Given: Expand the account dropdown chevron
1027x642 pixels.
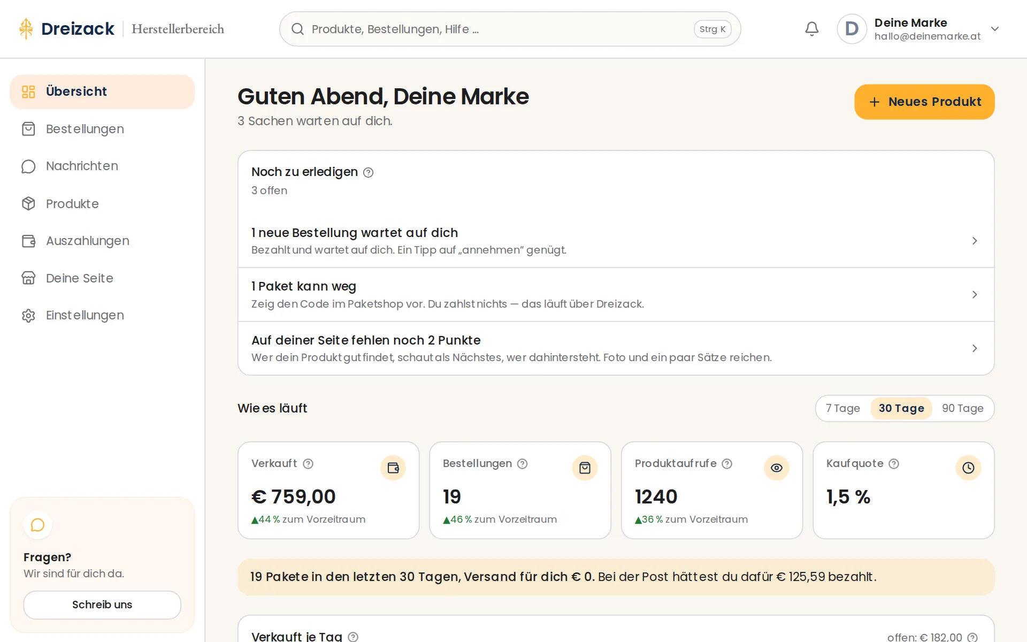Looking at the screenshot, I should click(x=994, y=29).
